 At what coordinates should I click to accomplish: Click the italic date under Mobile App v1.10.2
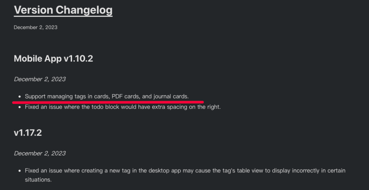[x=40, y=79]
